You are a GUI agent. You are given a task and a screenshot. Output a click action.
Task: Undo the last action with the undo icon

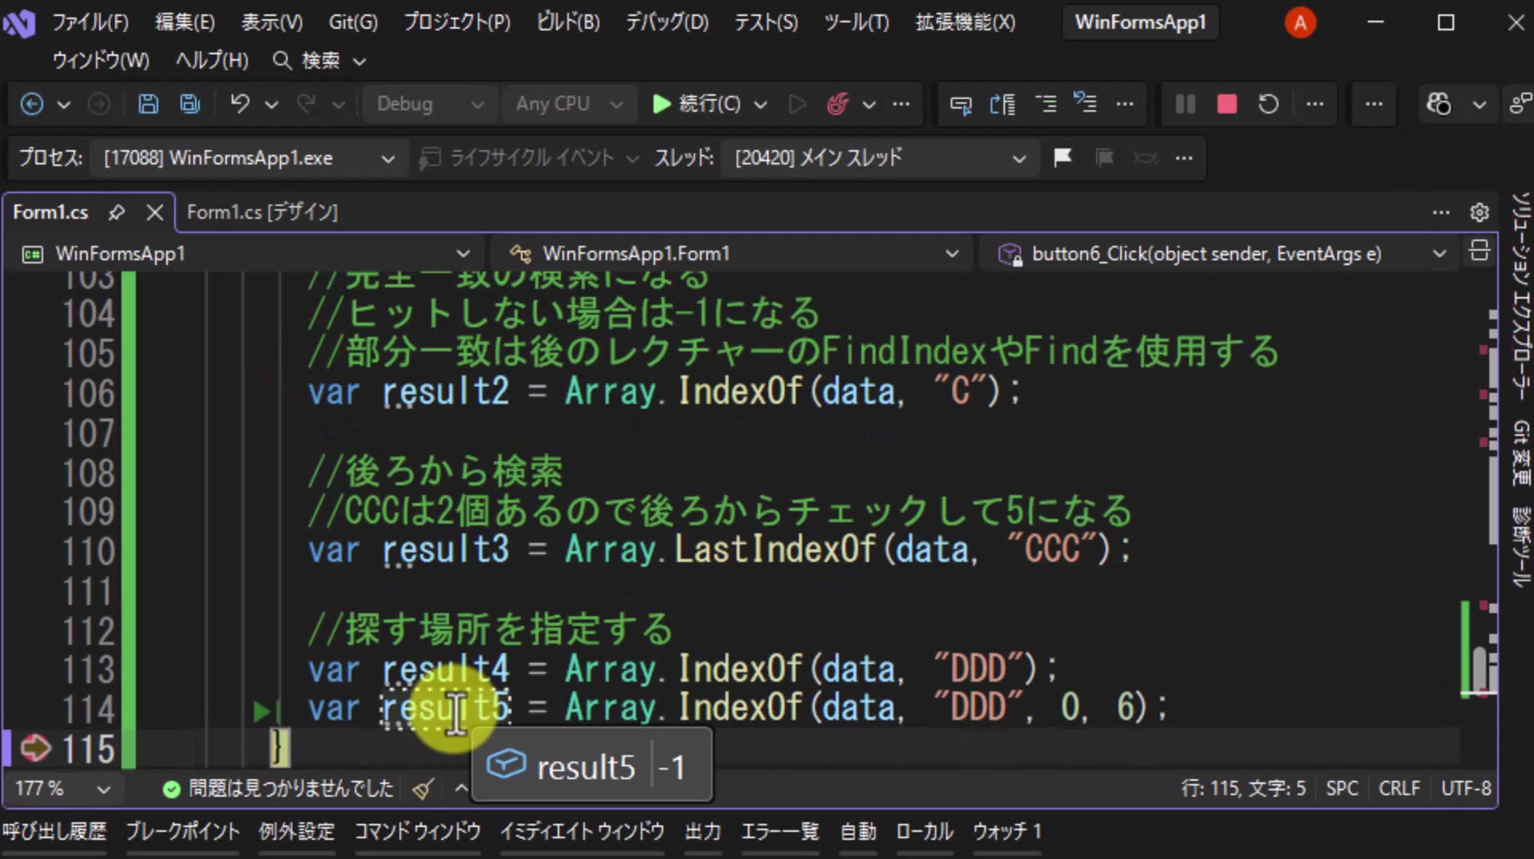[x=240, y=104]
